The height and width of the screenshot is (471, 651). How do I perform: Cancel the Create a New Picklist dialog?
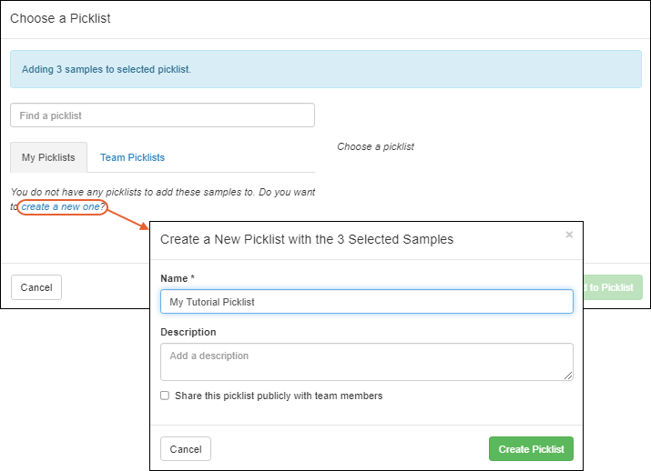tap(186, 449)
